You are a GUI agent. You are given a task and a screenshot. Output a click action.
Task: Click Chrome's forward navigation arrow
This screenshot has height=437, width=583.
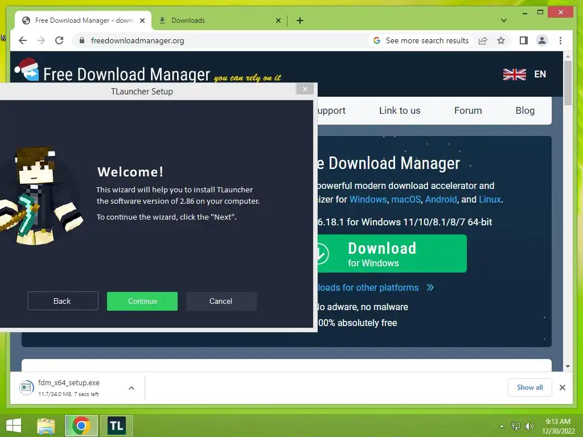pos(41,40)
